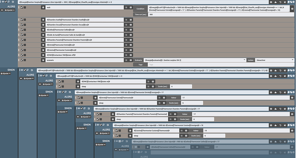Open the Action dropdown showing Désactiver
The width and height of the screenshot is (296, 158).
click(x=275, y=60)
